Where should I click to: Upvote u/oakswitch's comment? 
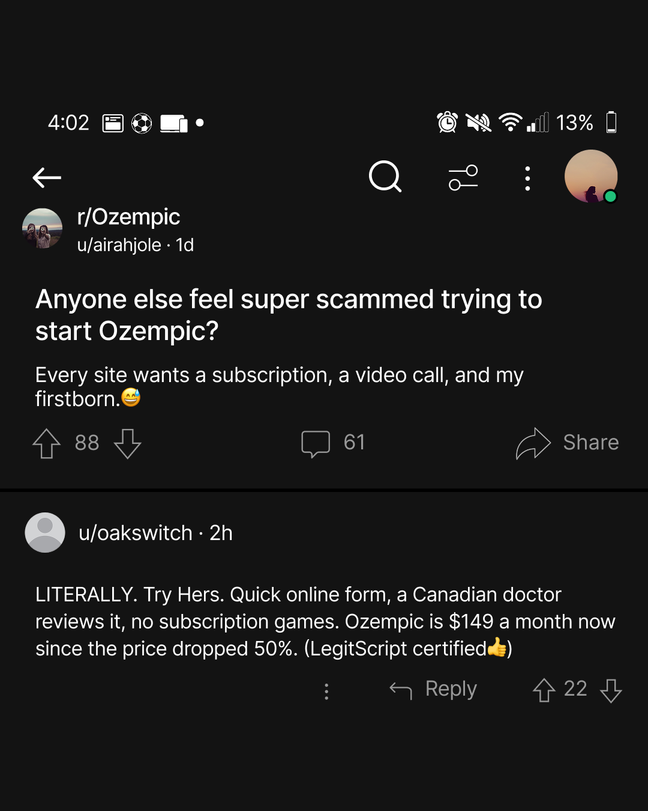tap(544, 690)
